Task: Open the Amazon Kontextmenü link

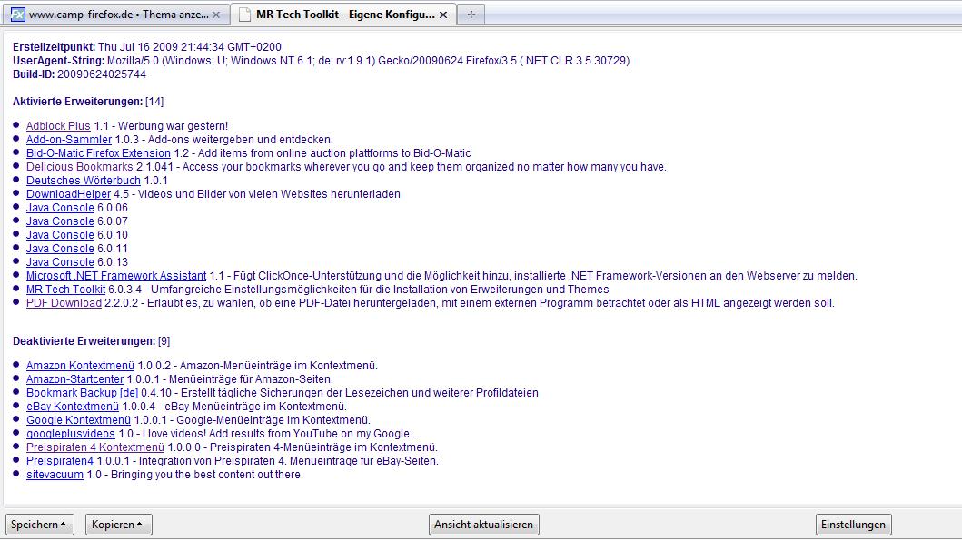Action: [80, 366]
